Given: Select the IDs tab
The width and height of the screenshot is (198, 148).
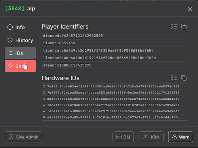Looking at the screenshot, I should tap(20, 53).
